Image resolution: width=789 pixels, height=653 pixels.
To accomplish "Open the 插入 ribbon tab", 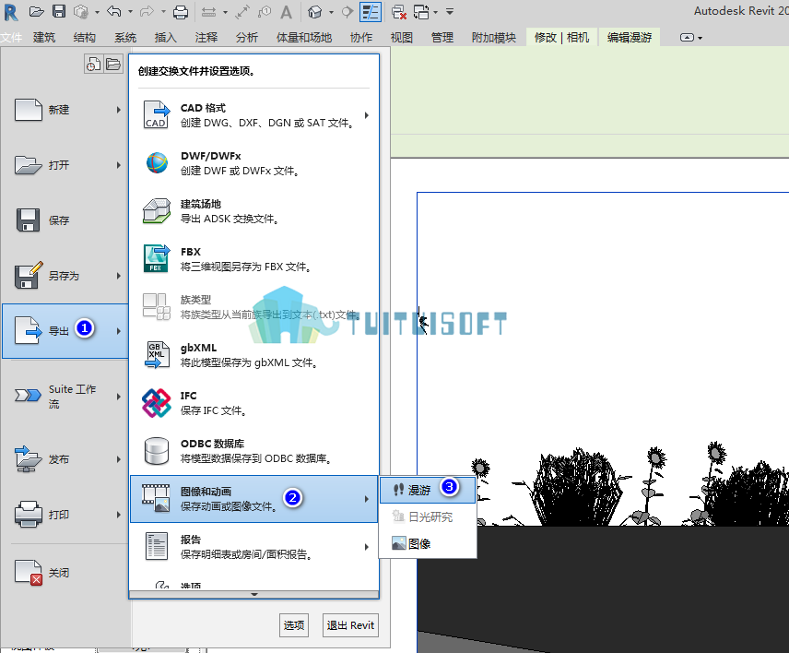I will [166, 37].
